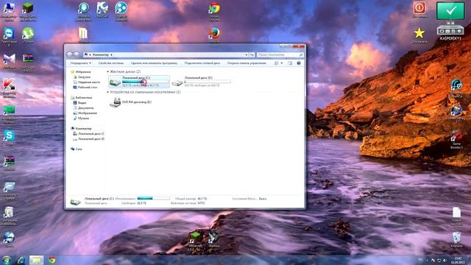Viewport: 471px width, 265px height.
Task: Click the Computer breadcrumb in the address bar
Action: tap(101, 55)
